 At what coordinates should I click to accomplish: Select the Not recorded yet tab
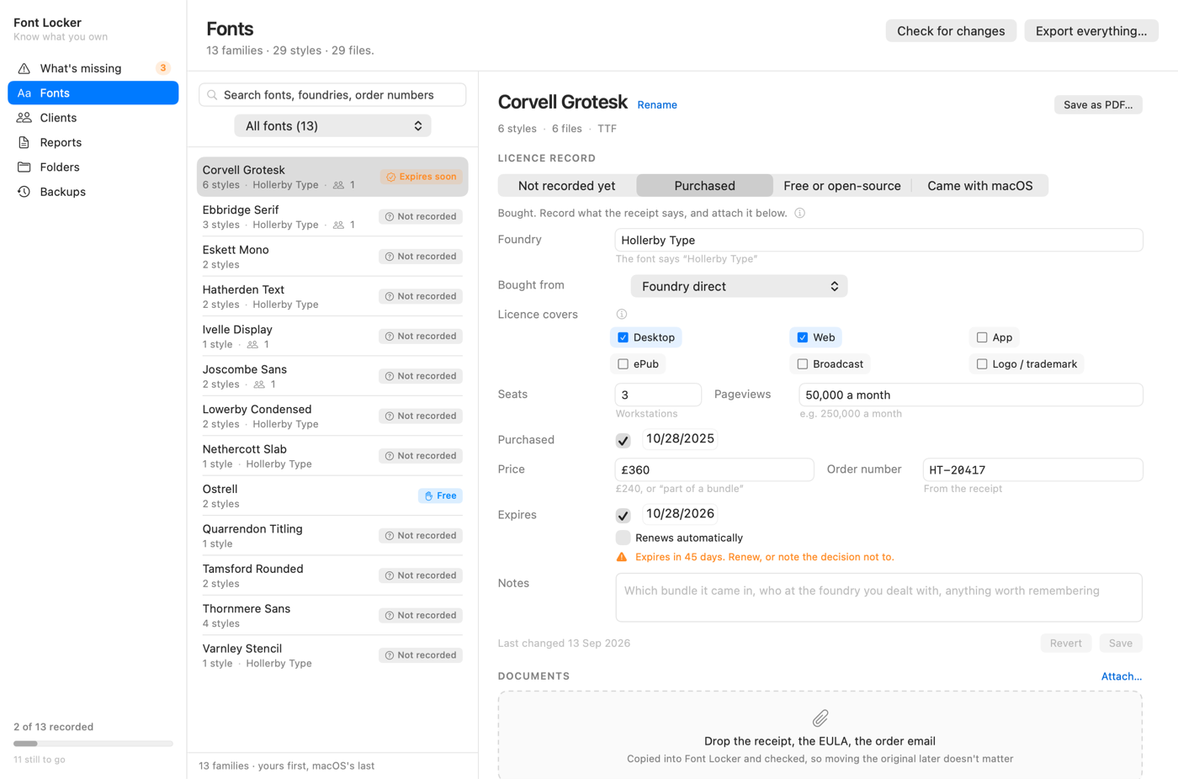566,186
